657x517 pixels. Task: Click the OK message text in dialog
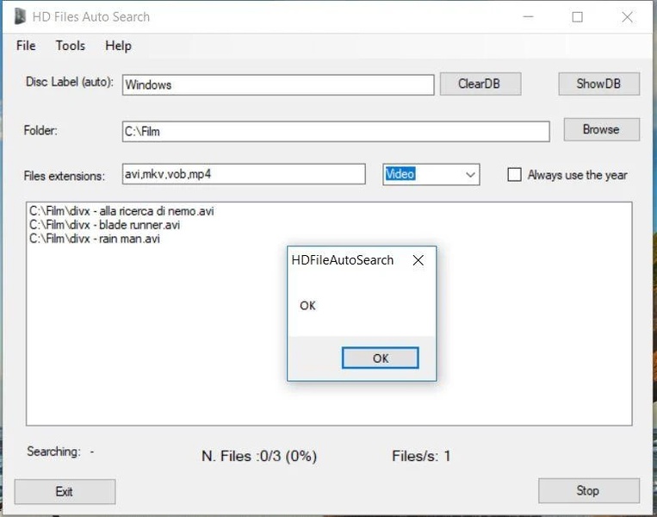(307, 306)
